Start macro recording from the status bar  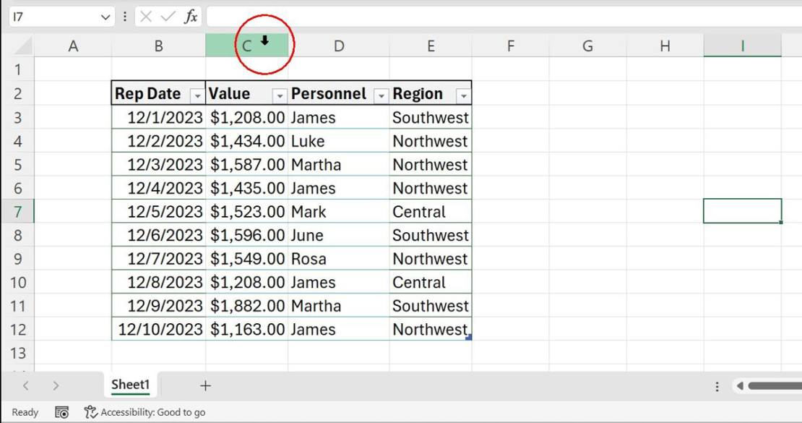[x=61, y=412]
